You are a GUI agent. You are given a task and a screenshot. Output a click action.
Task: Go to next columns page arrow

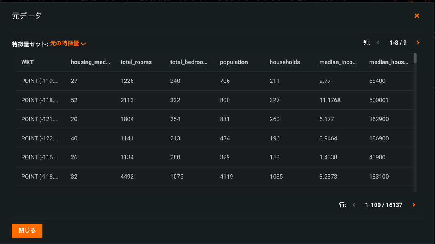pyautogui.click(x=418, y=43)
